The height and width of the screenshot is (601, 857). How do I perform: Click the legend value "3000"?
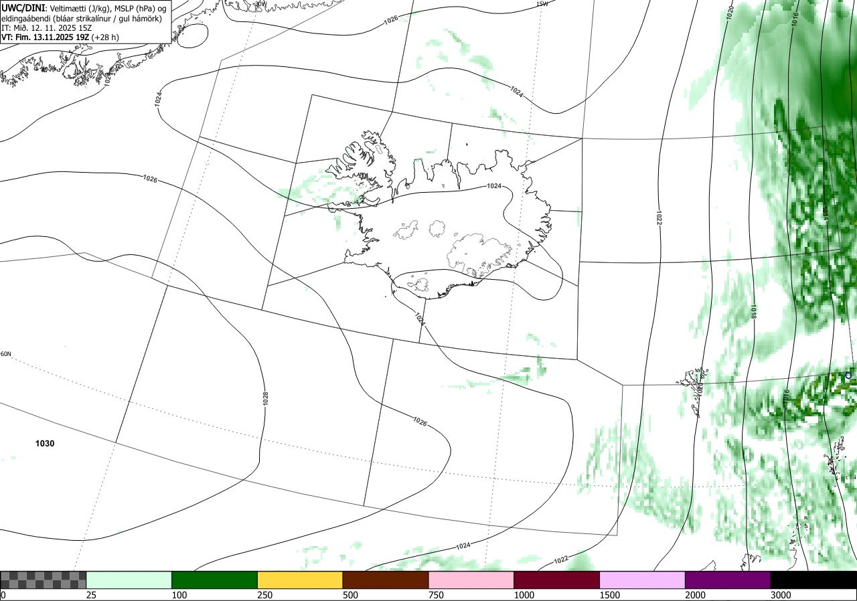tap(781, 595)
